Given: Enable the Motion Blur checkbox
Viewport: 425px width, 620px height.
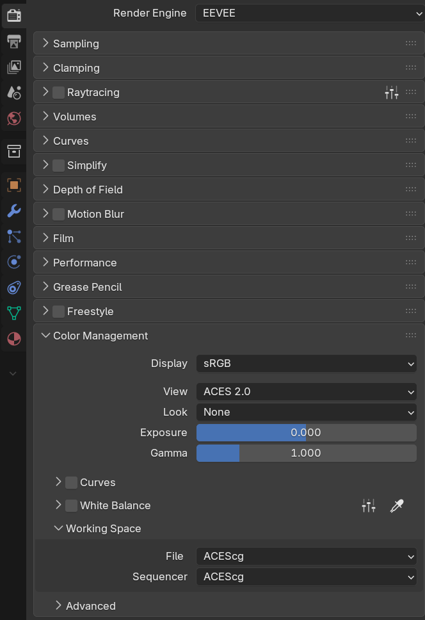Looking at the screenshot, I should tap(58, 214).
